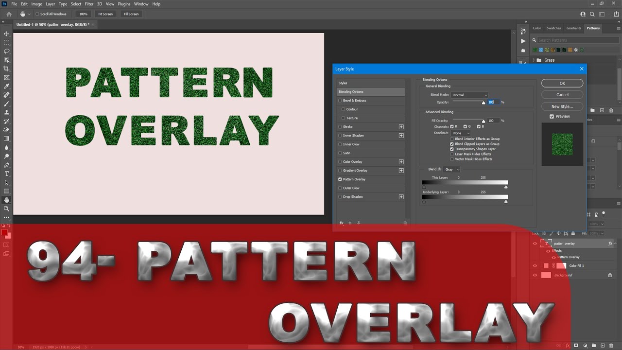Image resolution: width=622 pixels, height=350 pixels.
Task: Enable the Drop Shadow checkbox
Action: [x=340, y=197]
